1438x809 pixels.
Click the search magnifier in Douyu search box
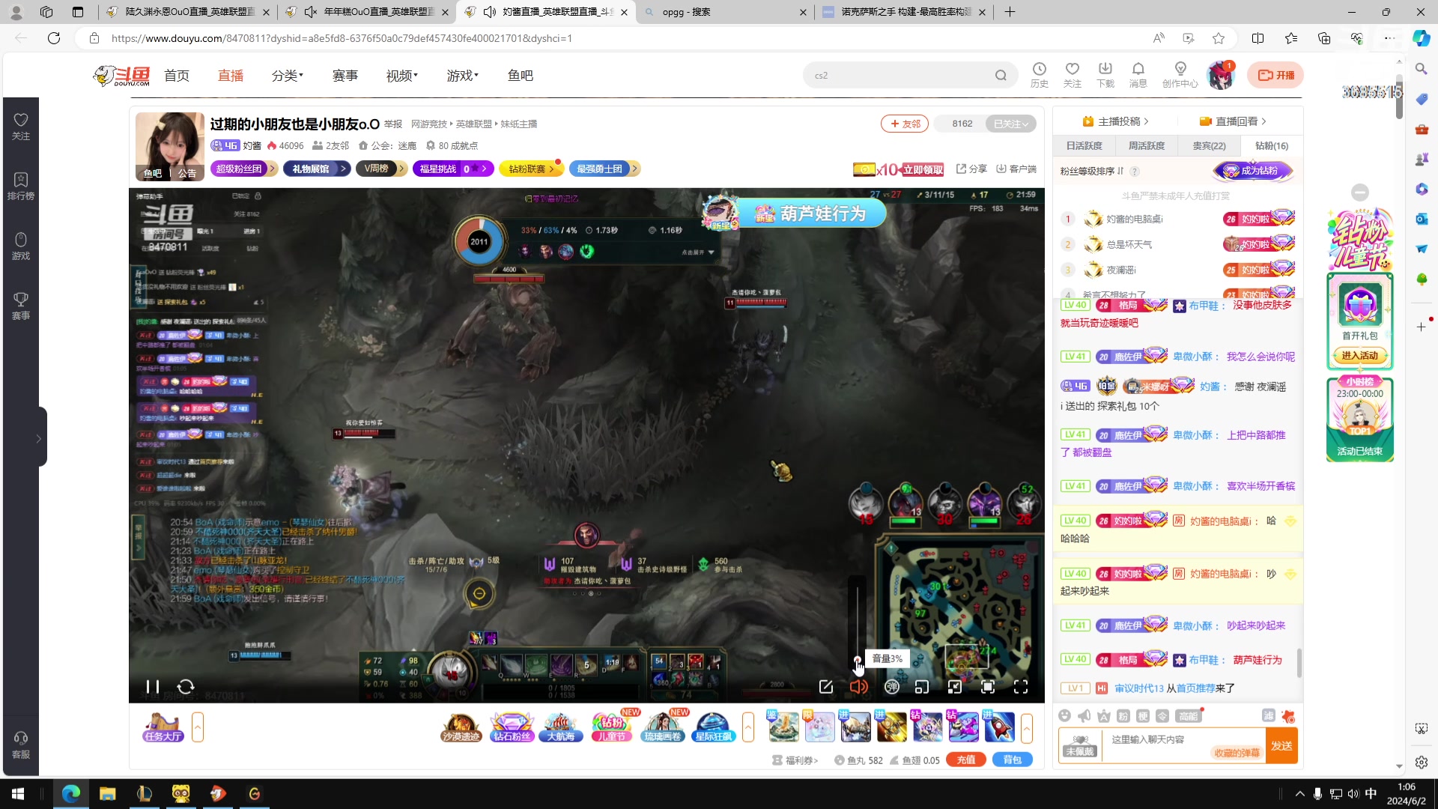pos(1001,75)
